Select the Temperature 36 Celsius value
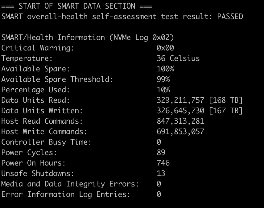 pyautogui.click(x=178, y=58)
